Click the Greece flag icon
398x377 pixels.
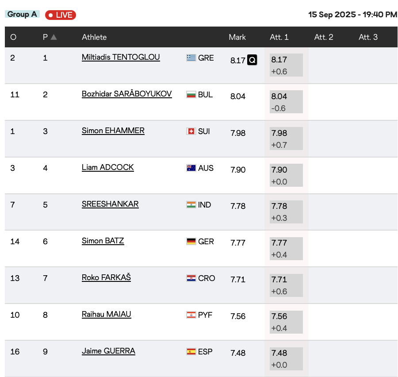pos(191,58)
